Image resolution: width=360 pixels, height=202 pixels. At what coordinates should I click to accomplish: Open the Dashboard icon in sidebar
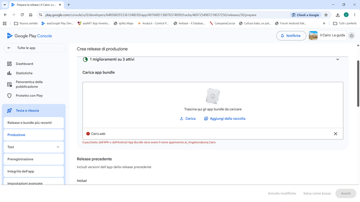(x=9, y=64)
